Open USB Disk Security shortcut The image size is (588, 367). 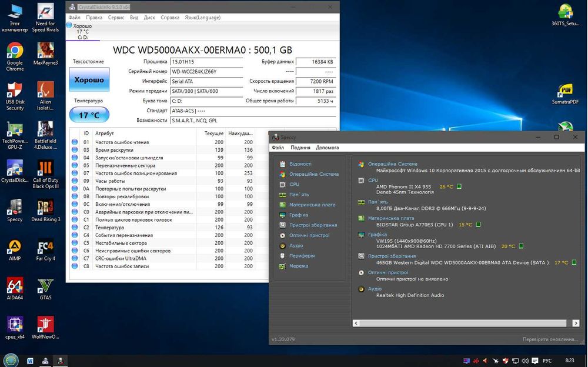coord(15,96)
